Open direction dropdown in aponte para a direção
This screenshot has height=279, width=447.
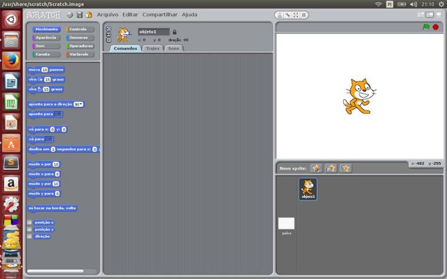coord(79,104)
